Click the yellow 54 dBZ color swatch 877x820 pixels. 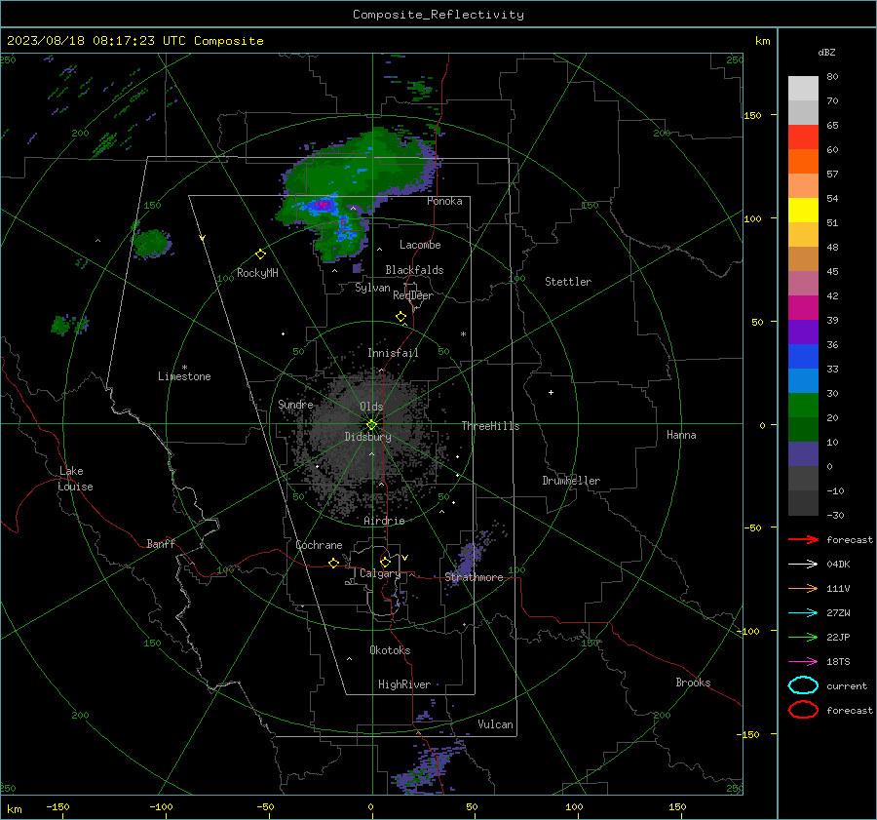pos(803,210)
